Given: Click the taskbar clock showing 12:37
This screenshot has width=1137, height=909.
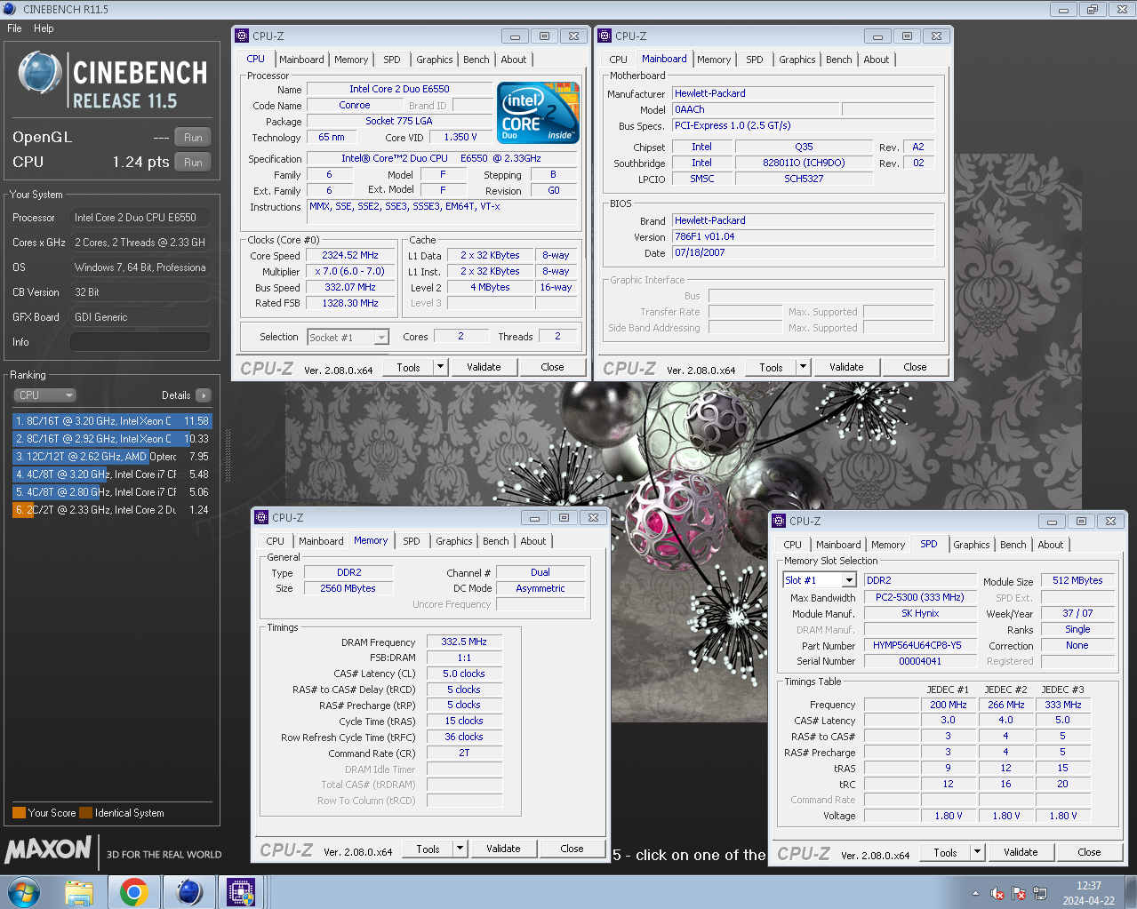Looking at the screenshot, I should tap(1088, 893).
